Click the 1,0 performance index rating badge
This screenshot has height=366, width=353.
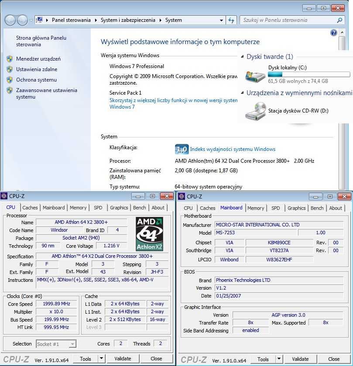pos(182,149)
